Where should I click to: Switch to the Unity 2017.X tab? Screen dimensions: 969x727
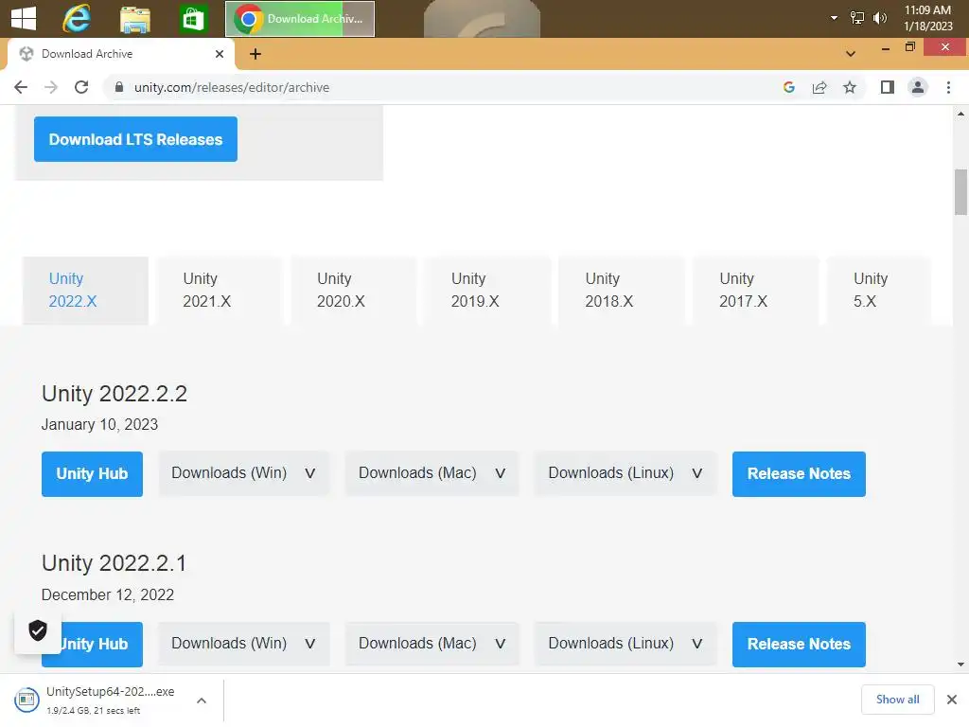[x=756, y=290]
